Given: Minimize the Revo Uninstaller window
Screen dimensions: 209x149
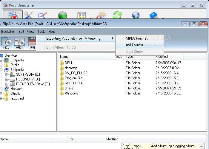Looking at the screenshot, I should click(x=184, y=5).
